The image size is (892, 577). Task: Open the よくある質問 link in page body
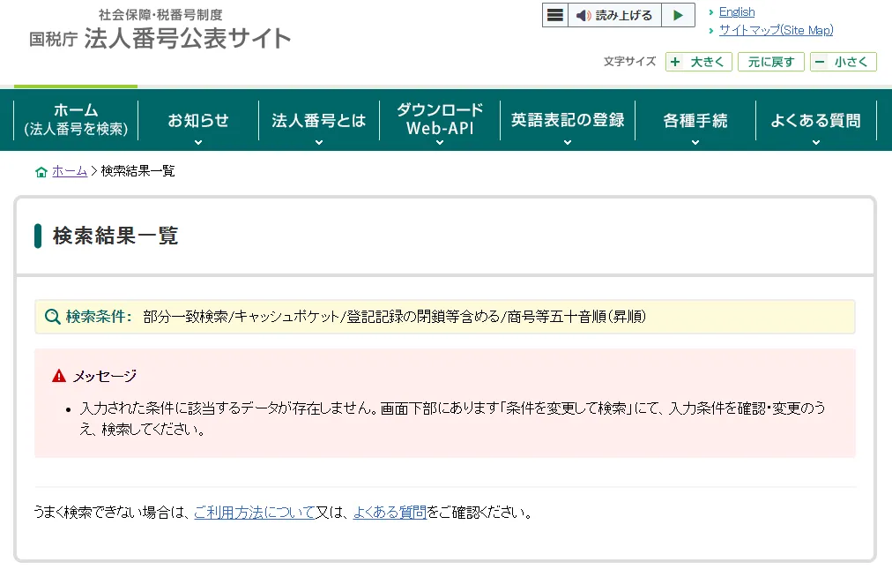pyautogui.click(x=390, y=512)
